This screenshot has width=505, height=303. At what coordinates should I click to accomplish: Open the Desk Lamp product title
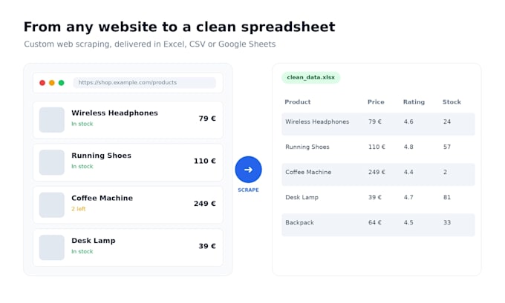click(94, 241)
